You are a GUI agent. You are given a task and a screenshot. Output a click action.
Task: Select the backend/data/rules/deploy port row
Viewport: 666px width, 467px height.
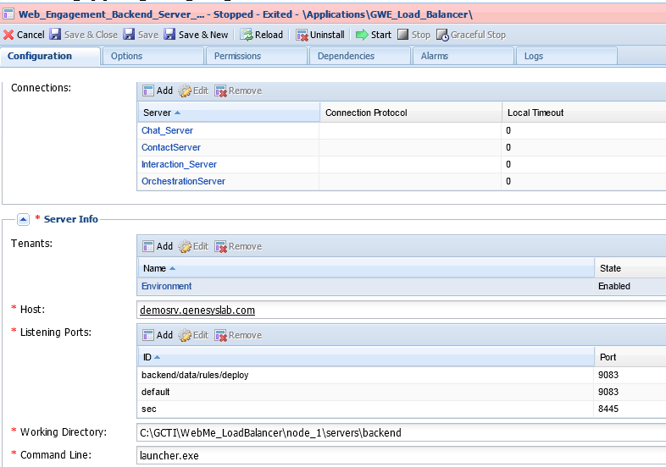click(x=402, y=375)
